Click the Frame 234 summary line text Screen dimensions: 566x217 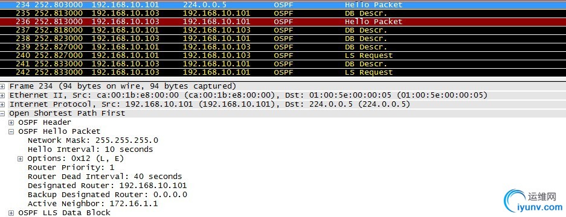coord(123,87)
